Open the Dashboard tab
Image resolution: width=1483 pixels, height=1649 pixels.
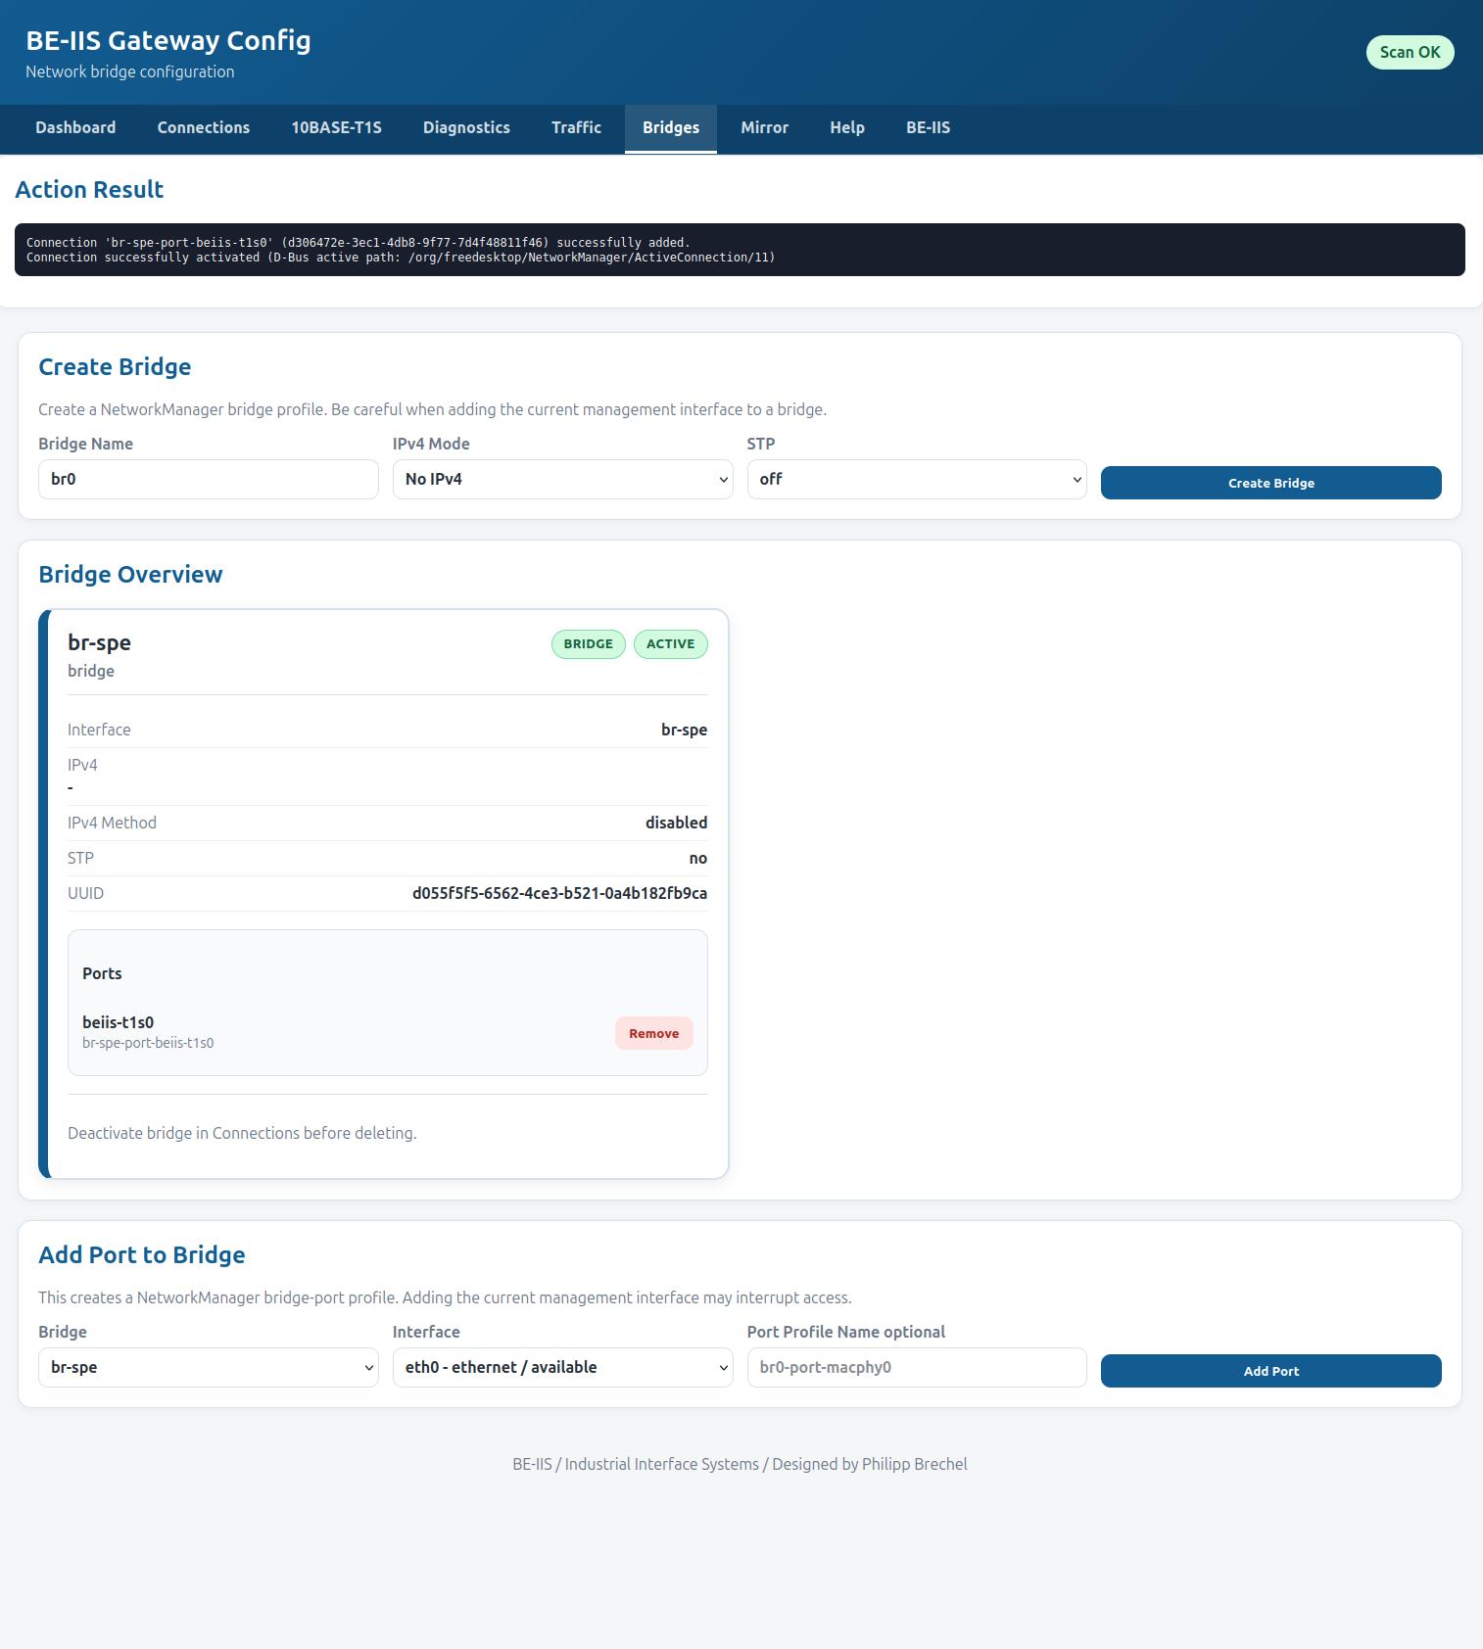click(75, 128)
